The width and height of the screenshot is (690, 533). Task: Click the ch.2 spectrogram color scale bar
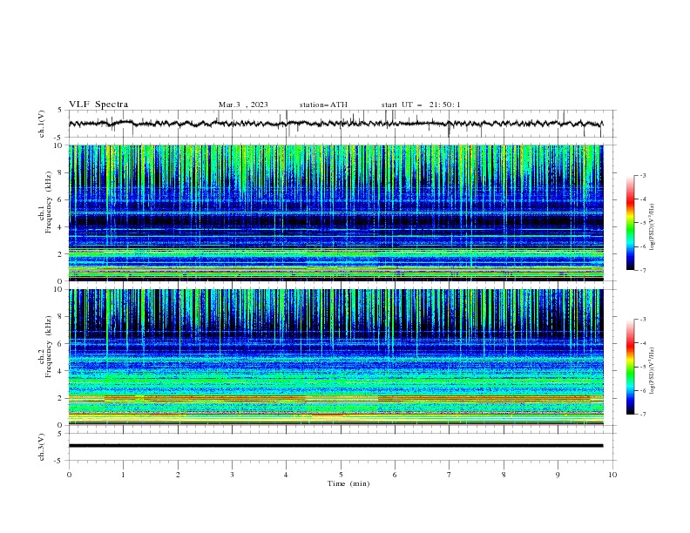point(630,367)
